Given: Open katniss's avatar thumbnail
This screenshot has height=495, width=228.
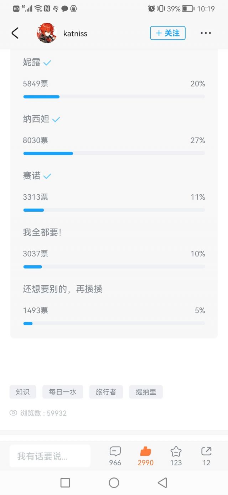Looking at the screenshot, I should [x=47, y=33].
